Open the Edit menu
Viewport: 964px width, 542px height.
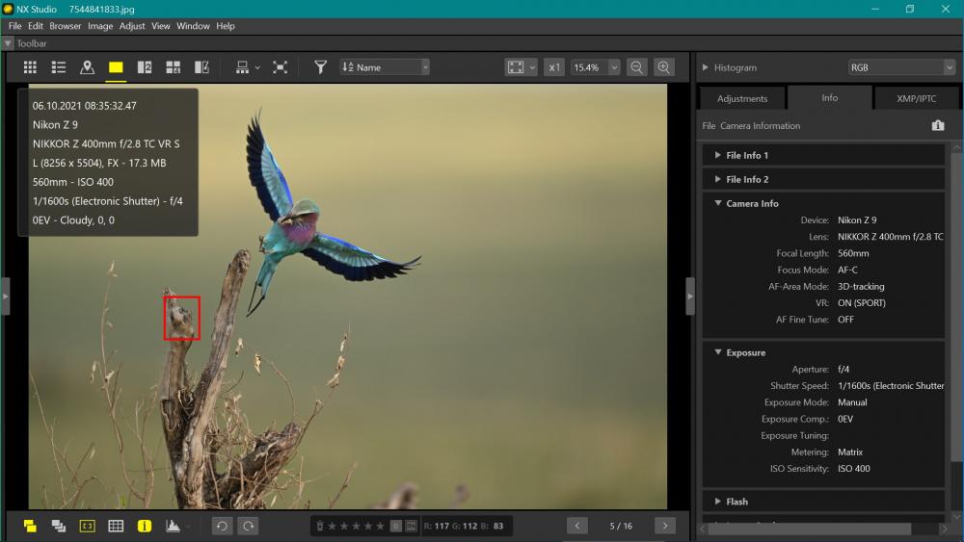[x=35, y=26]
